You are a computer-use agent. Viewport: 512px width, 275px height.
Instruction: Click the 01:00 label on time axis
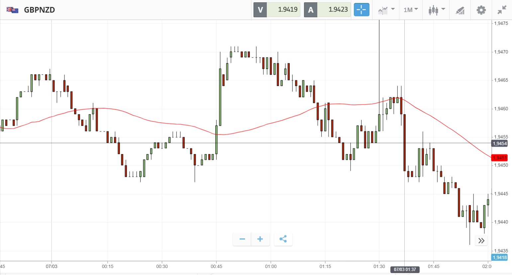(x=271, y=266)
